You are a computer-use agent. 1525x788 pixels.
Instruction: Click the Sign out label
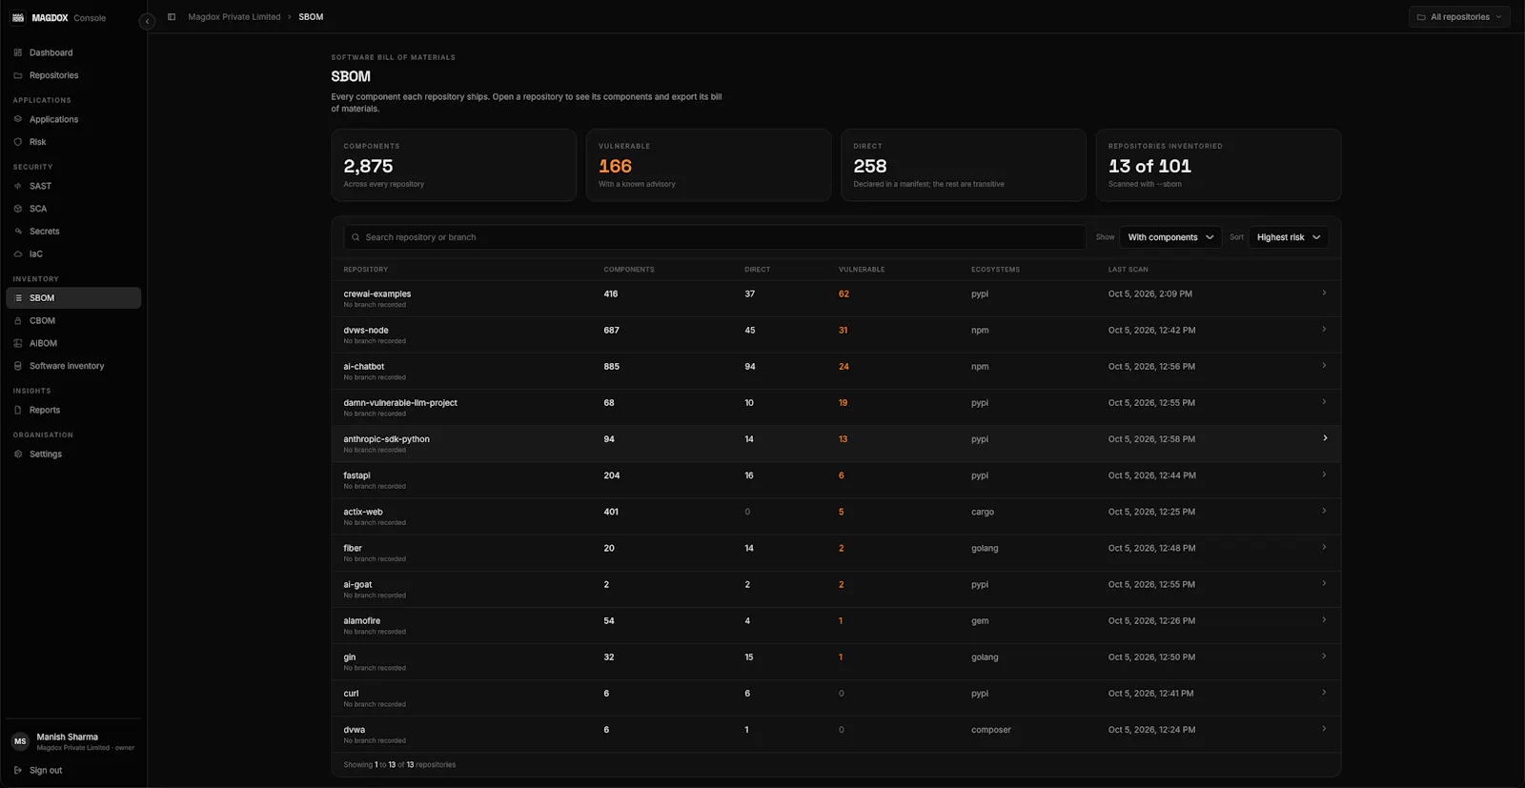[46, 770]
